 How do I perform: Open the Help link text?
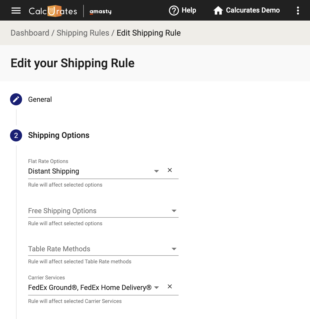[189, 10]
